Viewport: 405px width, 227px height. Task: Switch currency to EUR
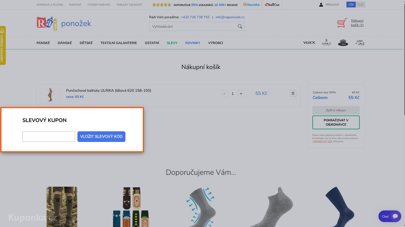360,5
